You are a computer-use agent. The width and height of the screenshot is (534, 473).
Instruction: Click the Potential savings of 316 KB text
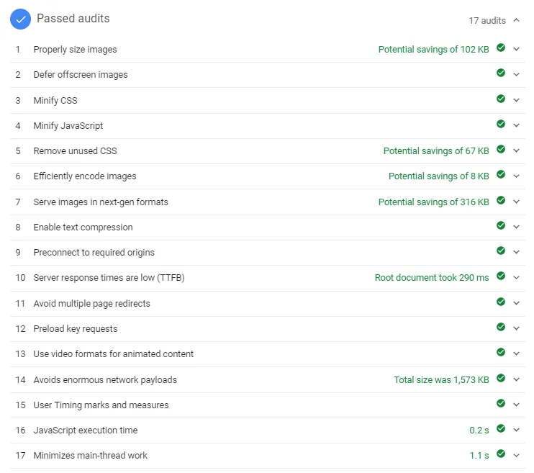(433, 202)
